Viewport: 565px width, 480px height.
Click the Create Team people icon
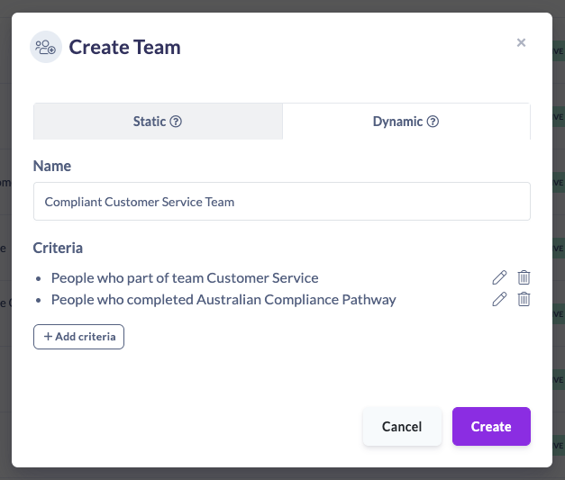tap(46, 47)
